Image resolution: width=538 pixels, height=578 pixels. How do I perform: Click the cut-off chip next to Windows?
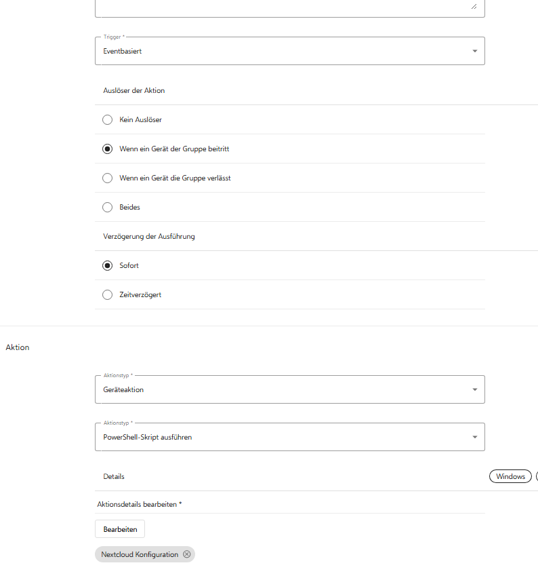(536, 476)
